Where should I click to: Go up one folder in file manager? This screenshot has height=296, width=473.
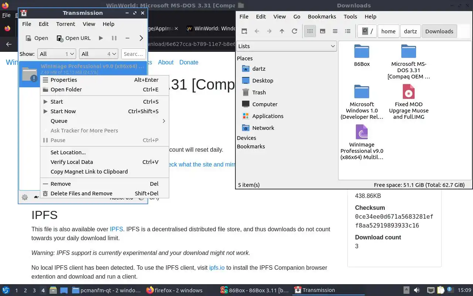pos(282,31)
